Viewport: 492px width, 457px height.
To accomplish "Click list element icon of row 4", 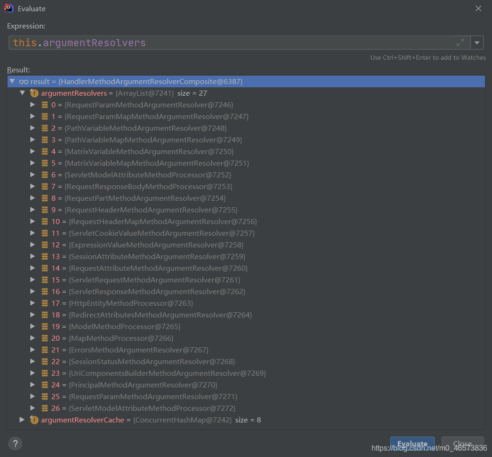I will 45,151.
